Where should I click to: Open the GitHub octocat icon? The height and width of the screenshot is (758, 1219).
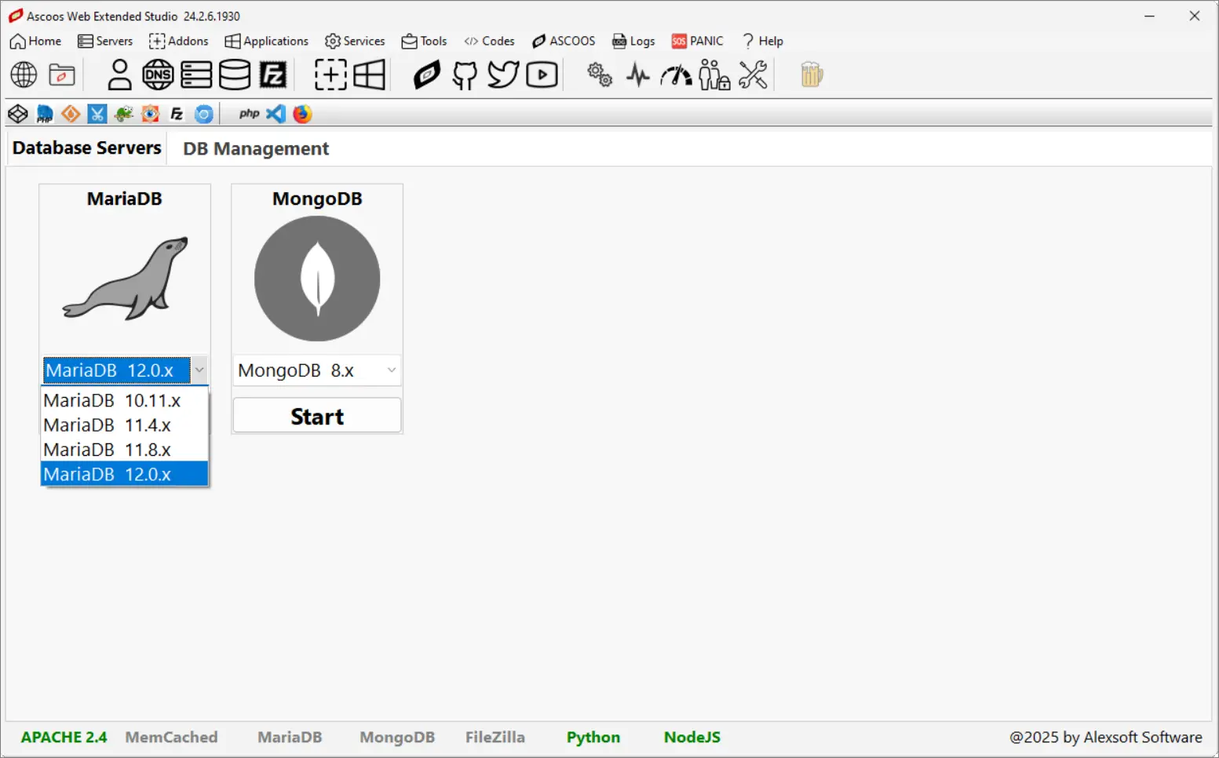(x=465, y=75)
